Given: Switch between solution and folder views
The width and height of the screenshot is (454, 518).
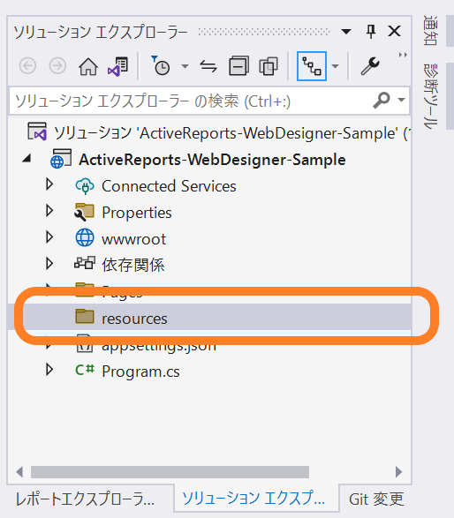Looking at the screenshot, I should [117, 66].
